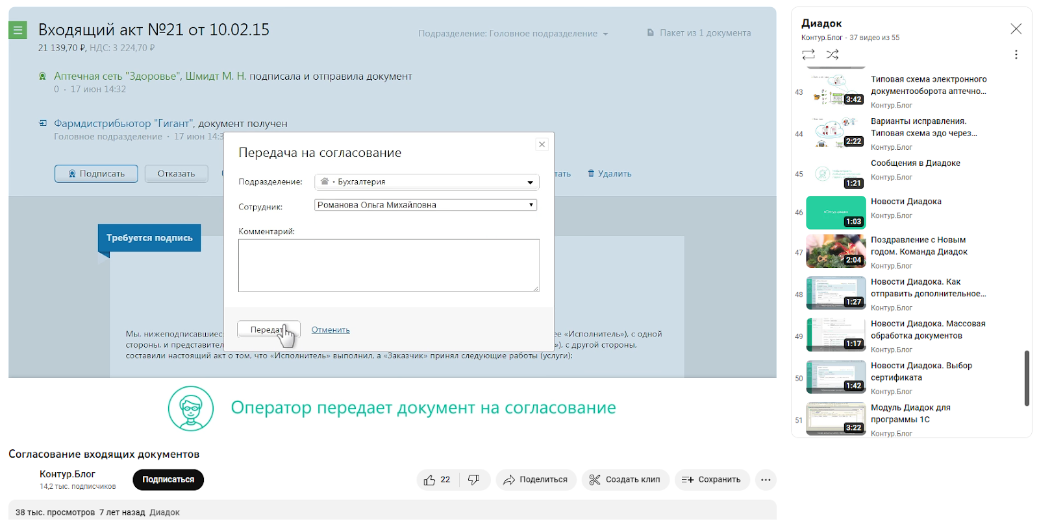This screenshot has height=520, width=1039.
Task: Click the Передать button in the dialog
Action: (x=268, y=329)
